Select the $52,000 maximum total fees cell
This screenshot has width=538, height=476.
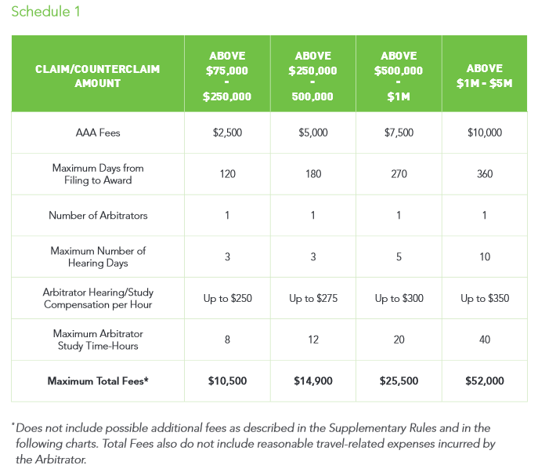click(484, 381)
